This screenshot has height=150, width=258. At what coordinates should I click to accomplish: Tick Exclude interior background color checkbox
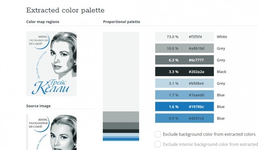tap(158, 144)
